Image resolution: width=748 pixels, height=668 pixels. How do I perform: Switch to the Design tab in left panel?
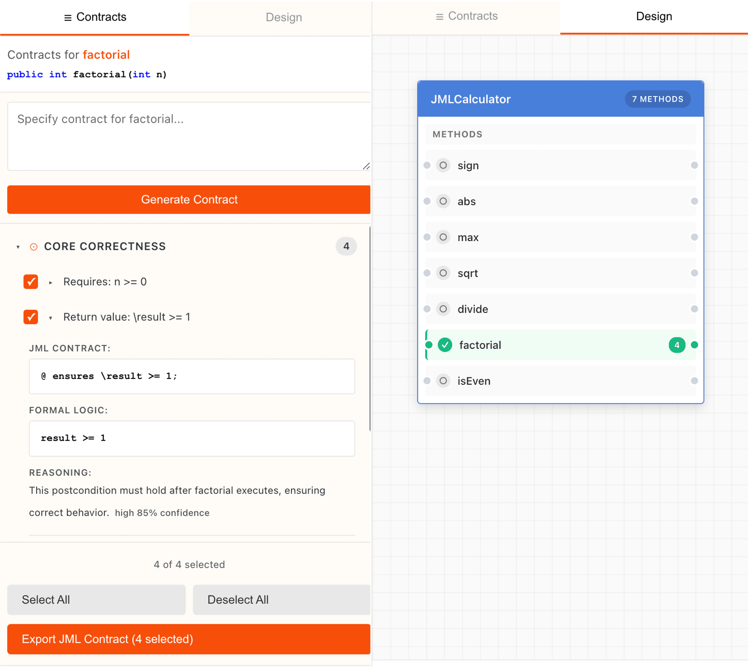point(283,17)
